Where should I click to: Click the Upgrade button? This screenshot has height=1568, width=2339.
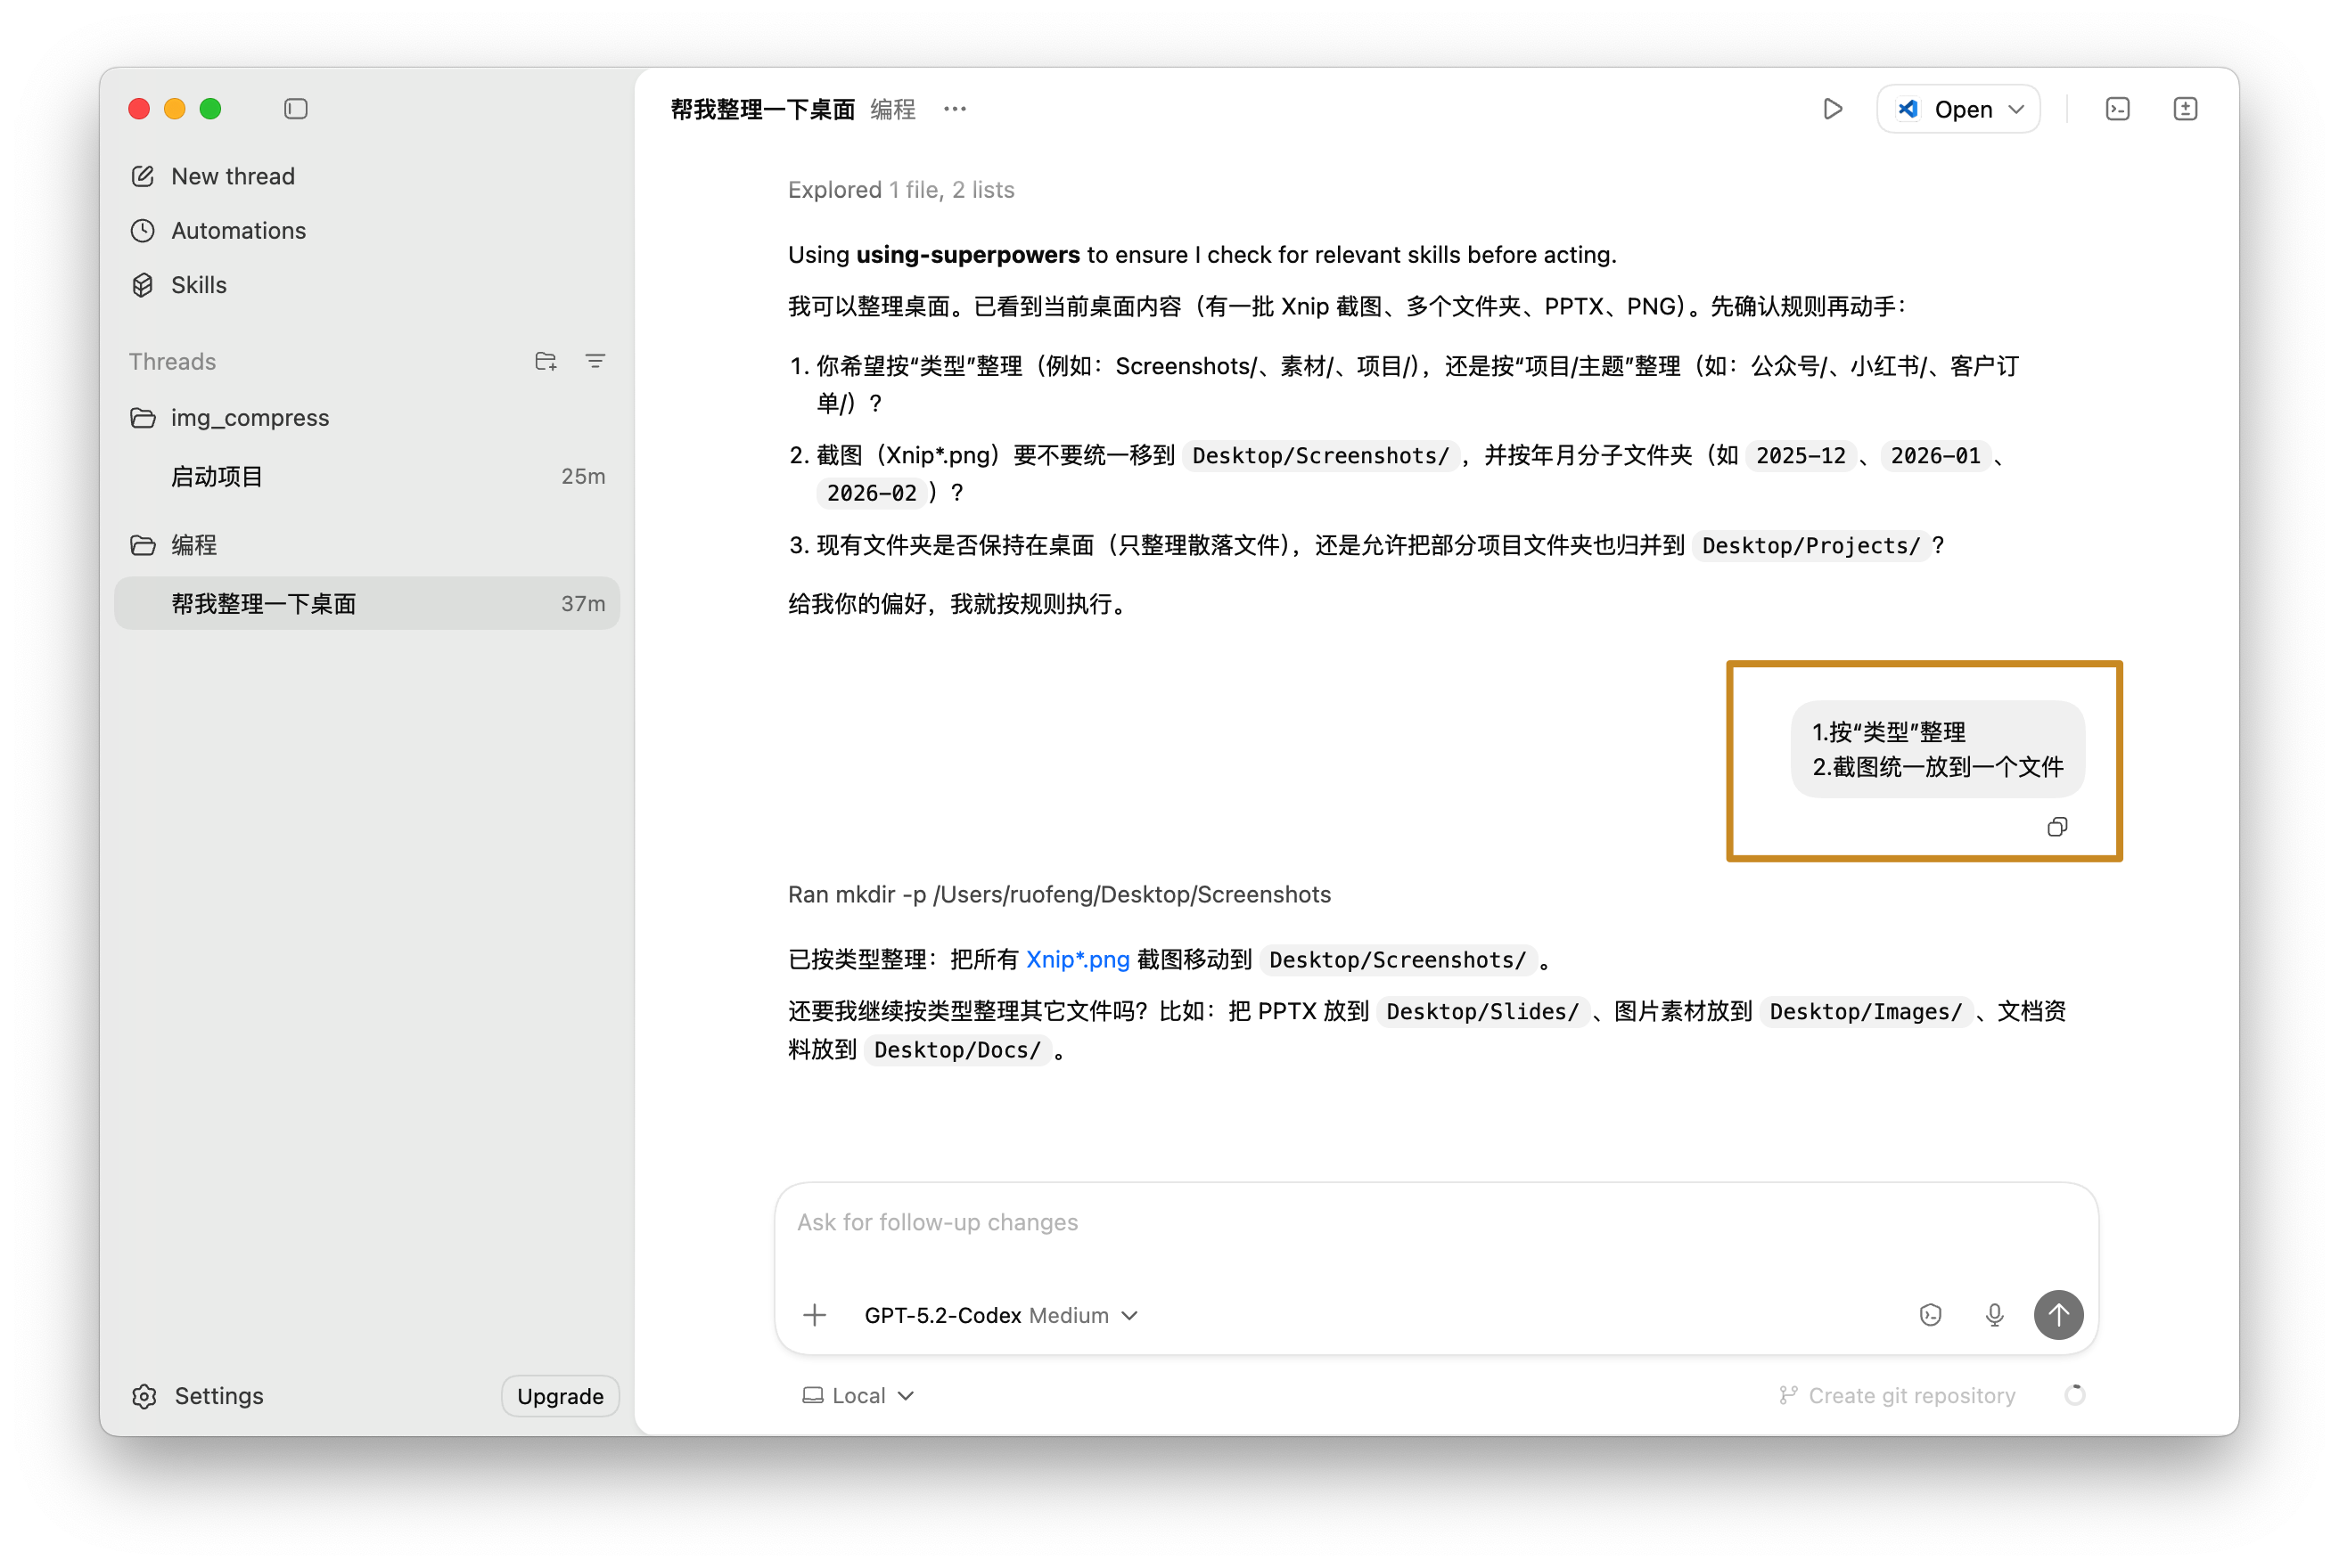click(x=561, y=1396)
